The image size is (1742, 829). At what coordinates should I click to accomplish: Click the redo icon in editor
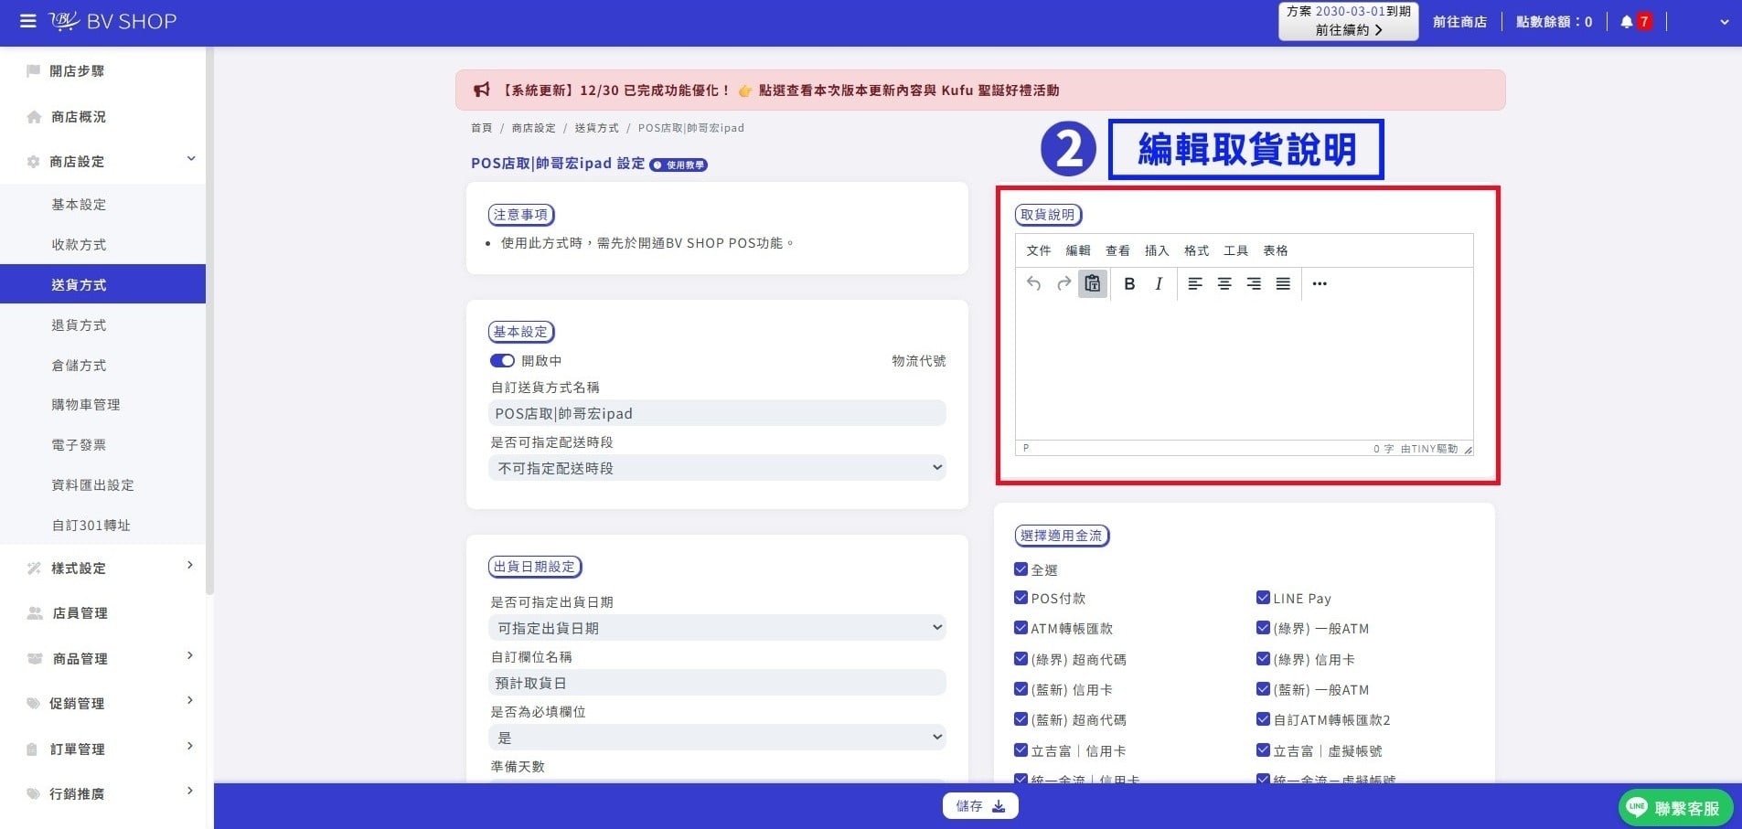coord(1063,283)
